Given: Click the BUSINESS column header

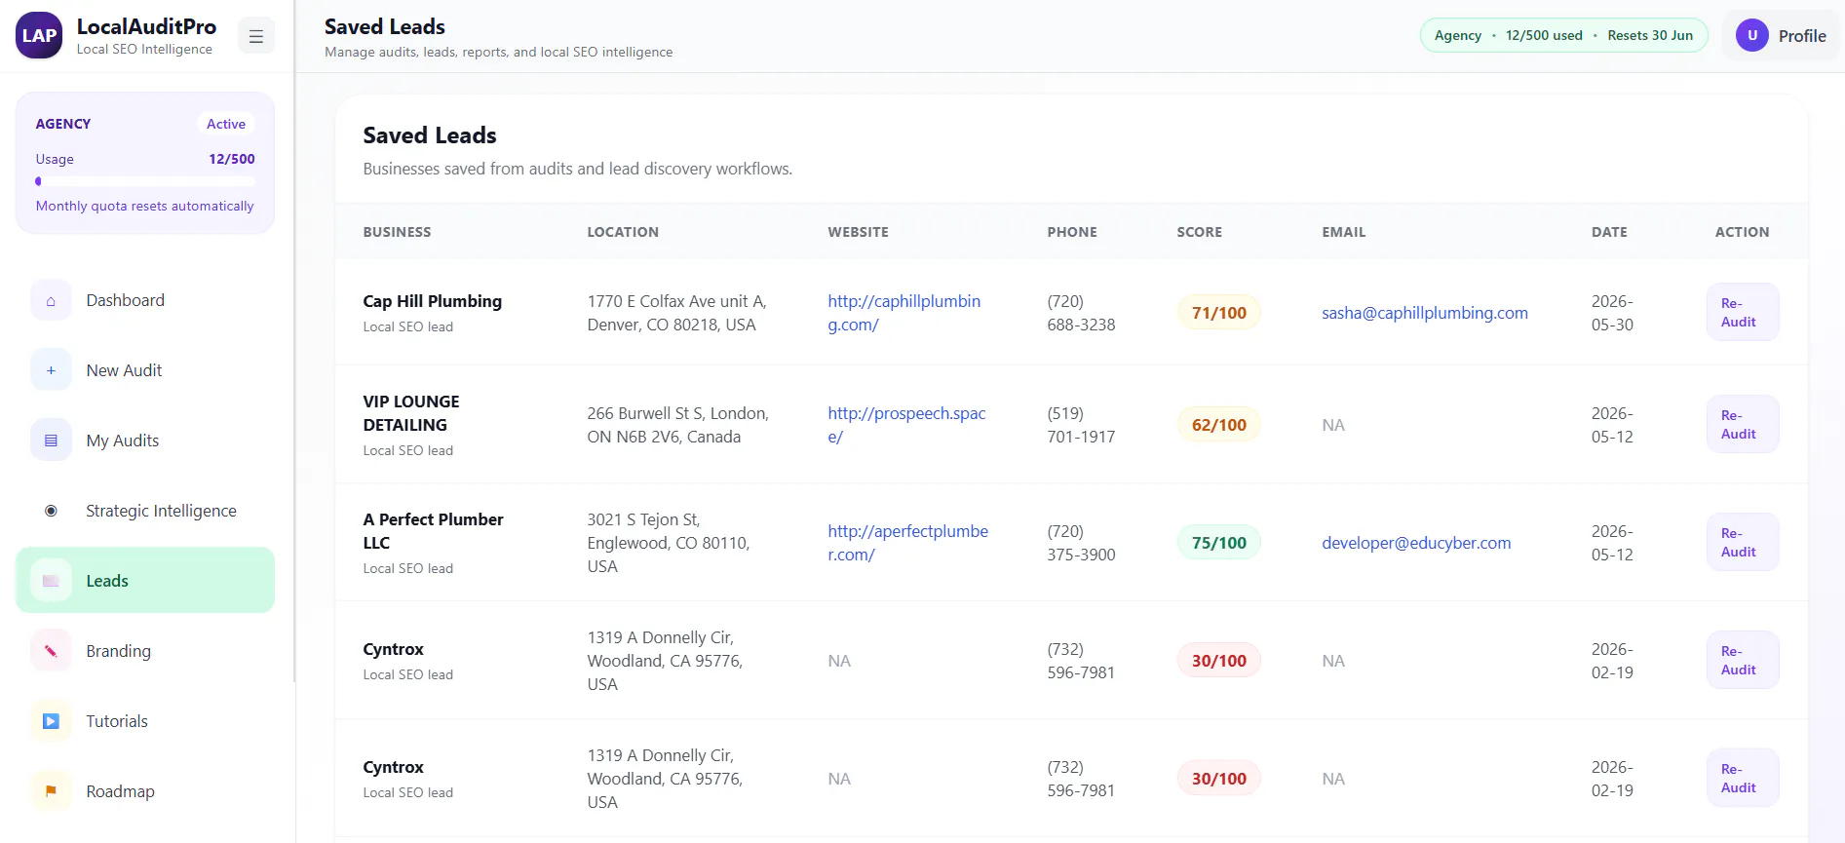Looking at the screenshot, I should point(397,232).
